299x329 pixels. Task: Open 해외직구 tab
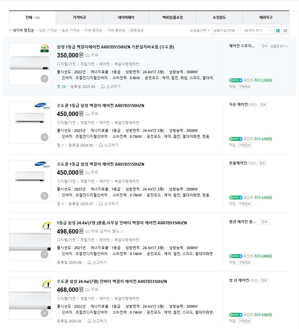[x=266, y=18]
